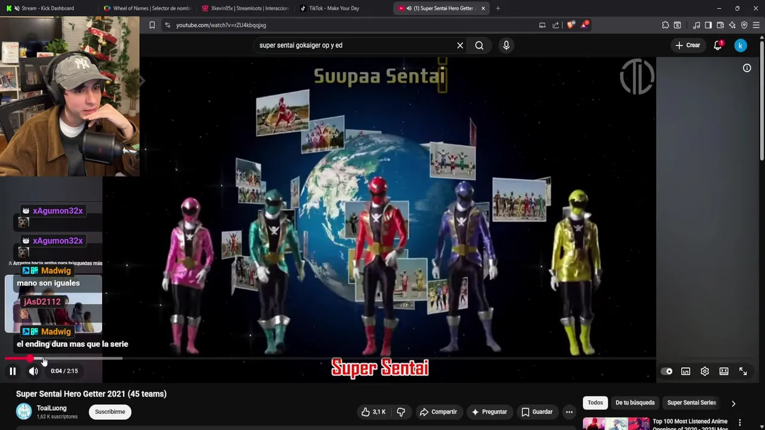This screenshot has width=765, height=430.
Task: Switch to Xkevin05x Streamloots tab
Action: tap(245, 8)
